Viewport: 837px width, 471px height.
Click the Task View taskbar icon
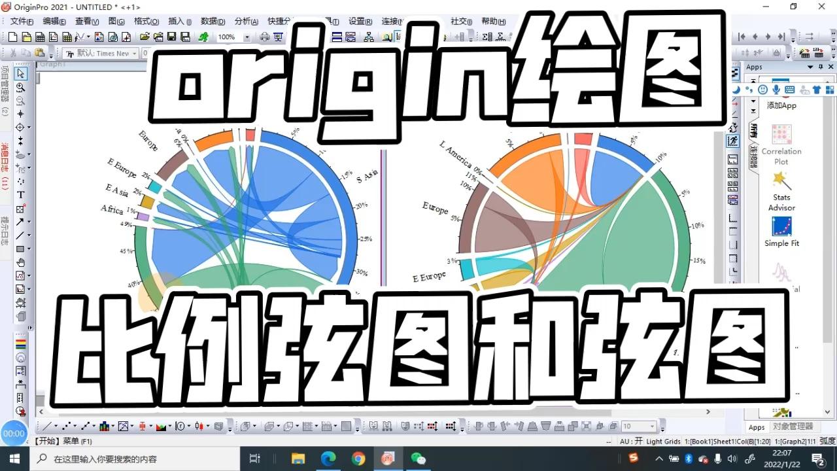[x=256, y=459]
